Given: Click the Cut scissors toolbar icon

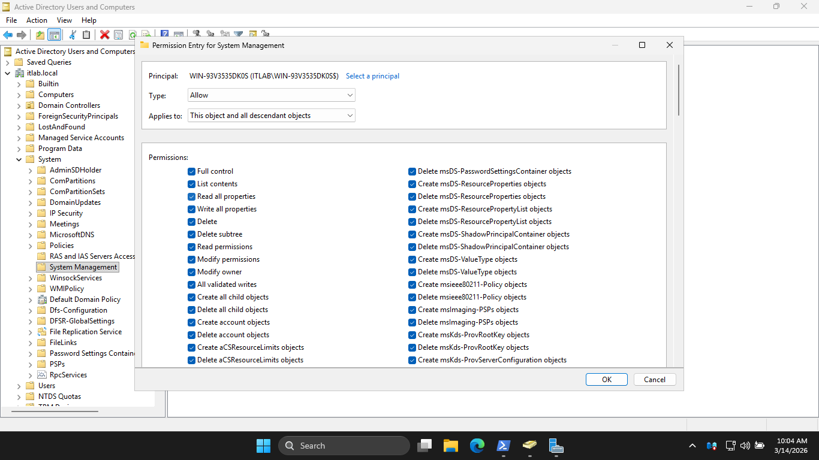Looking at the screenshot, I should [x=73, y=35].
